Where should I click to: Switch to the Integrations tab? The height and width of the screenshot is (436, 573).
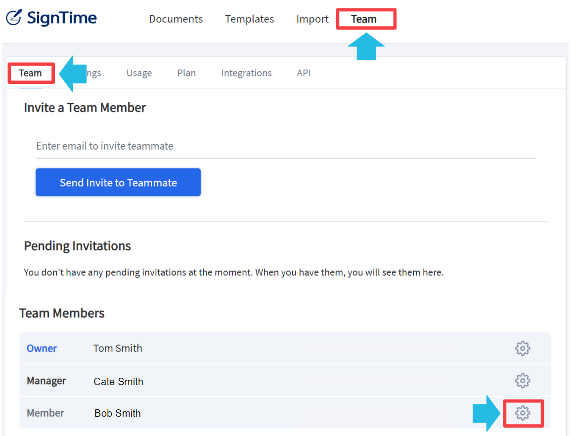click(x=246, y=73)
